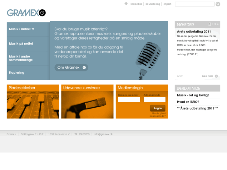Focus the Gramex-nummer field

pyautogui.click(x=129, y=100)
